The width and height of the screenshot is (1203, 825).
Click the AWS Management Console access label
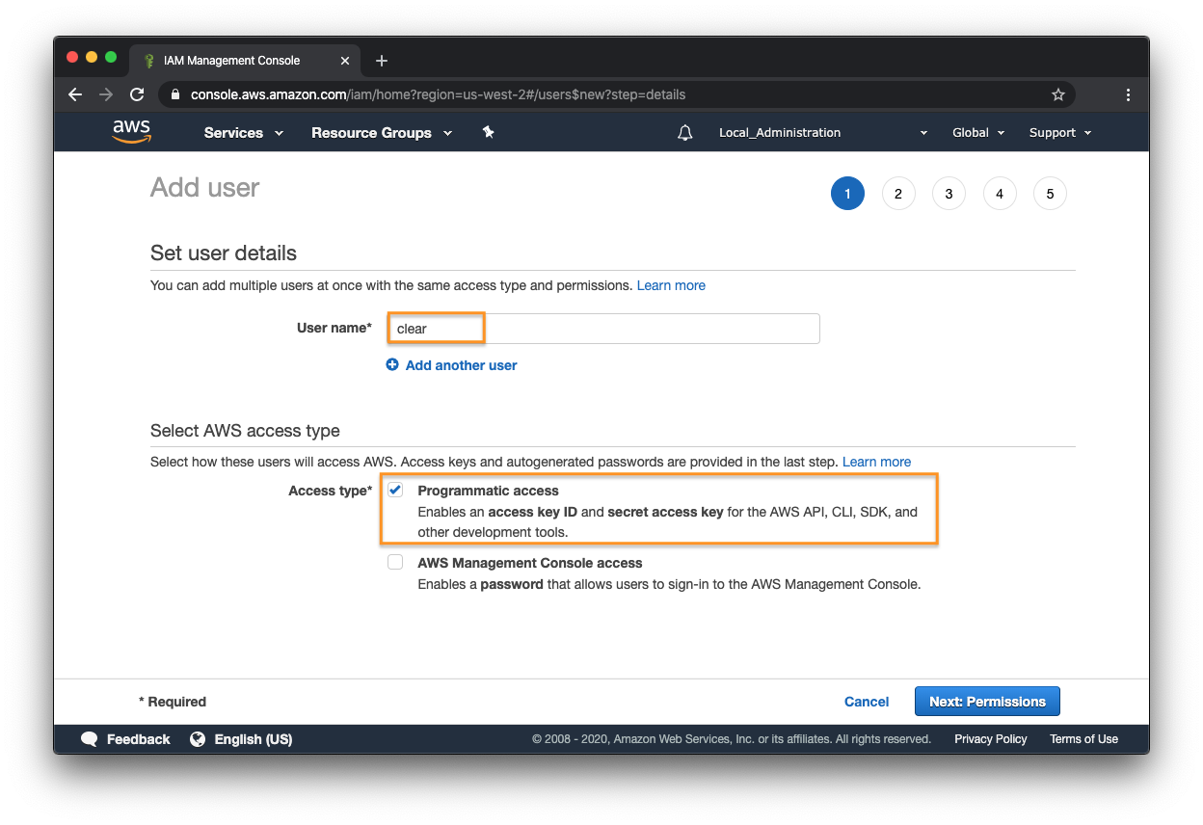[x=530, y=563]
